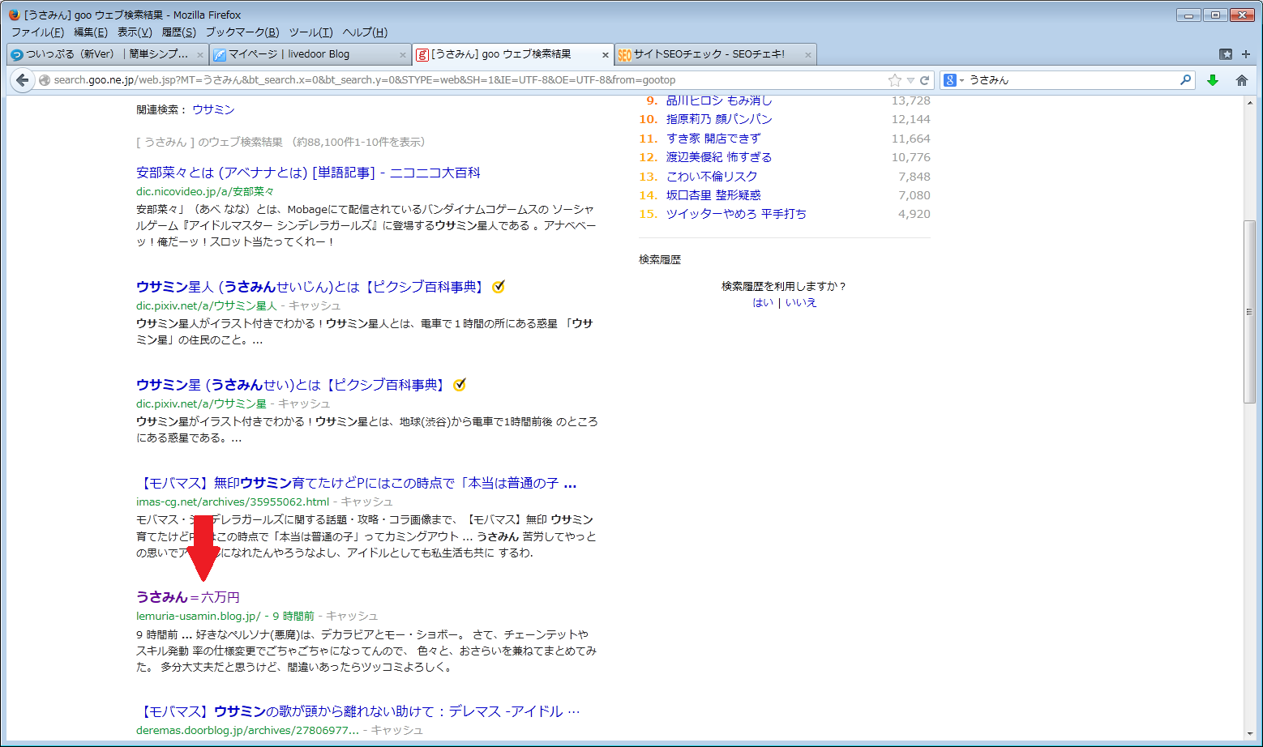Image resolution: width=1263 pixels, height=747 pixels.
Task: Close the livedoor Blog tab
Action: [403, 54]
